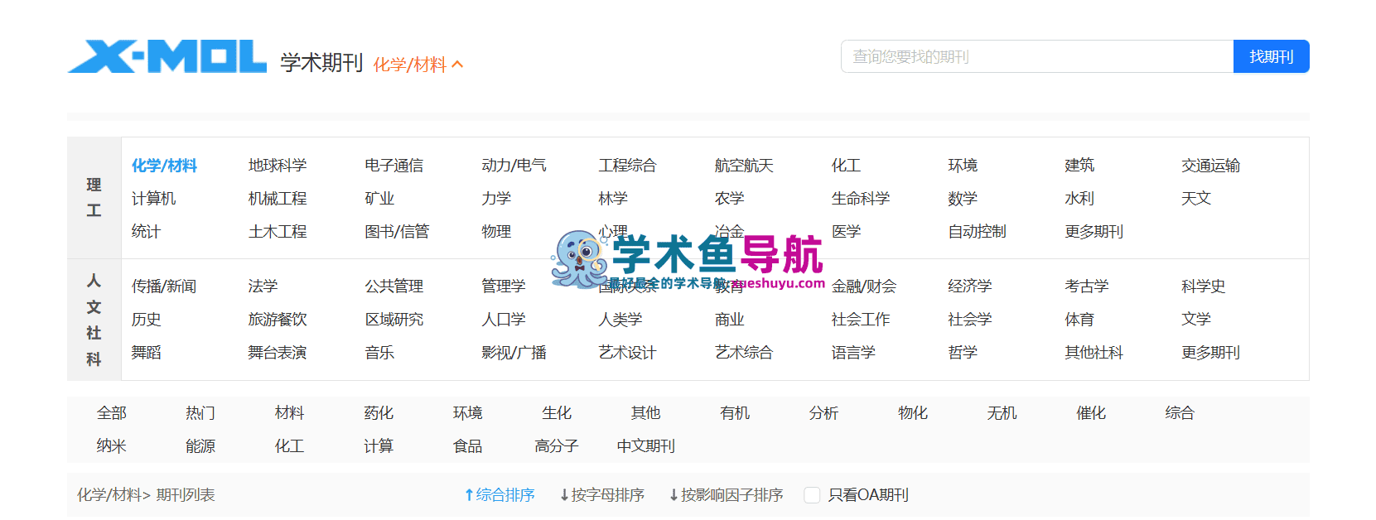Switch to the 热门 subcategory tab
Screen dimensions: 1376x520
(x=200, y=413)
